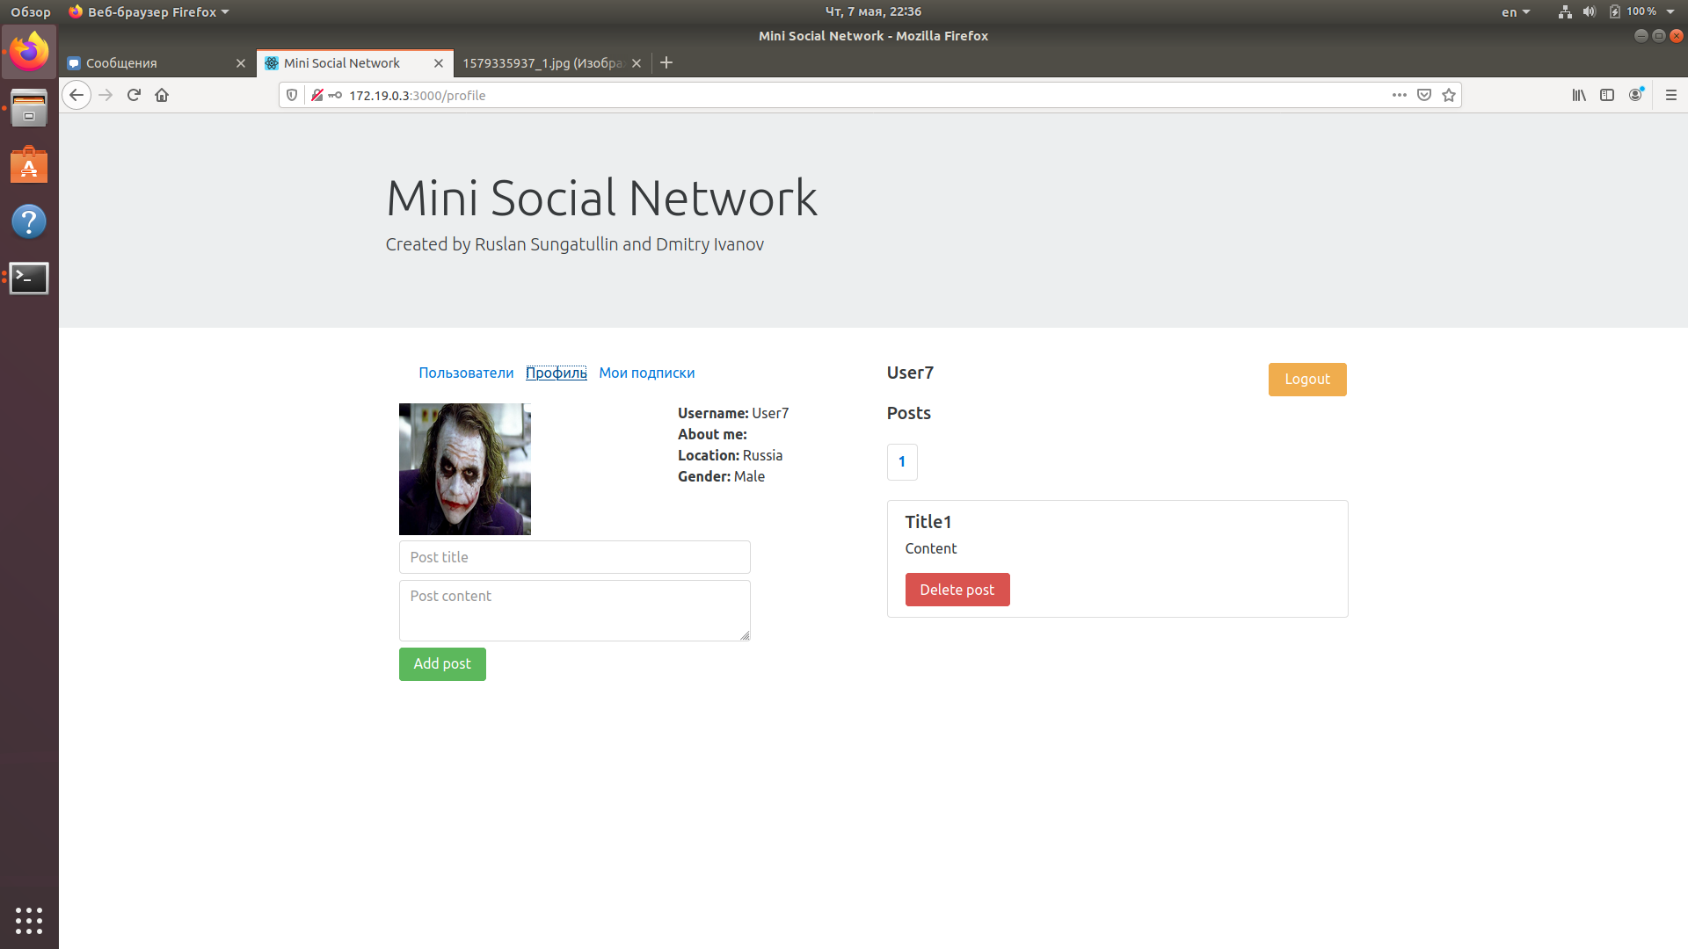1688x949 pixels.
Task: Reload the current page
Action: (134, 95)
